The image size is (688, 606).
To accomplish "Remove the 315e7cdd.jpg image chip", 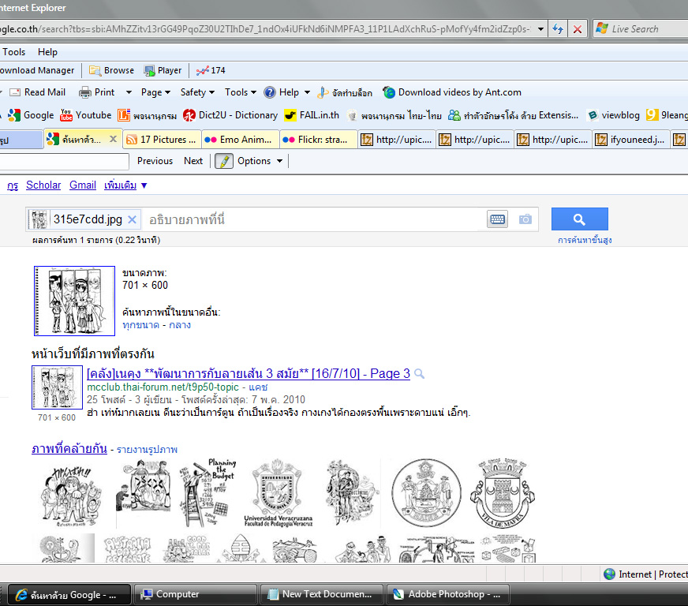I will [x=132, y=219].
